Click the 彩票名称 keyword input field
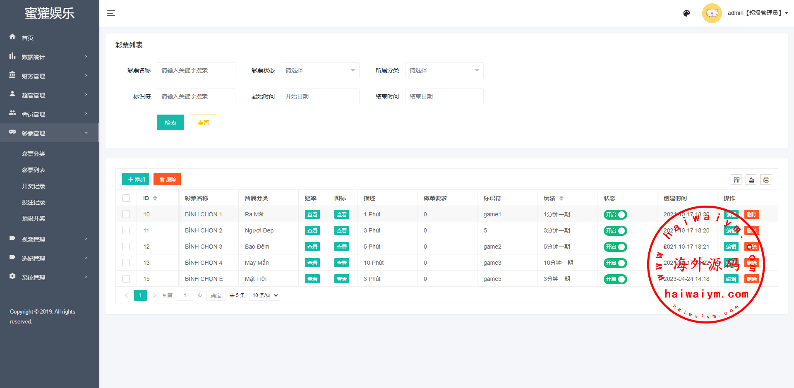794x388 pixels. pos(196,70)
